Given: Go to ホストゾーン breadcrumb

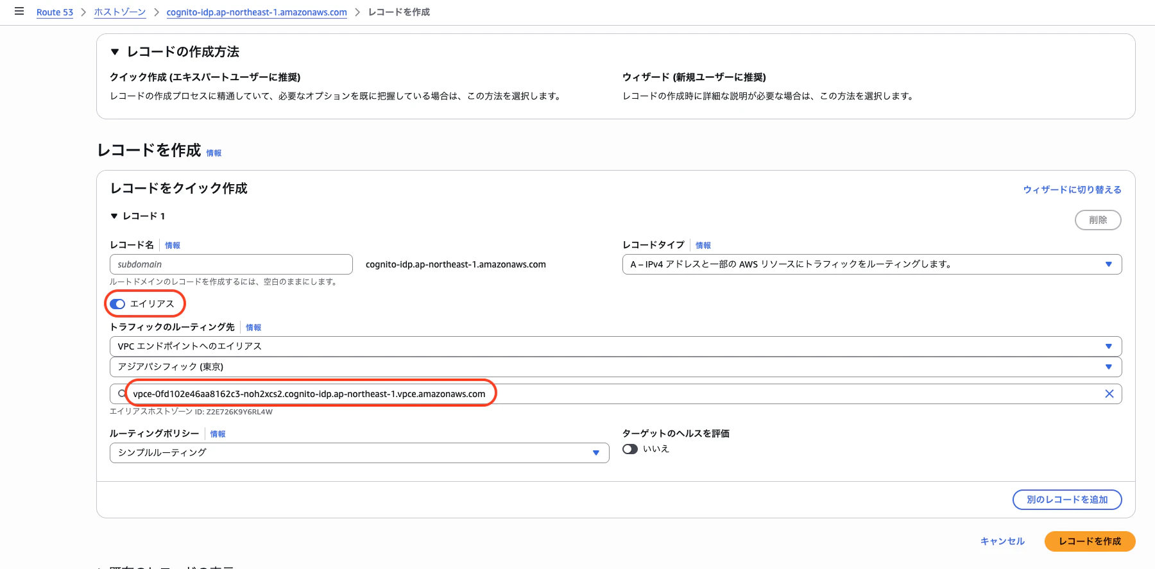Looking at the screenshot, I should click(119, 12).
